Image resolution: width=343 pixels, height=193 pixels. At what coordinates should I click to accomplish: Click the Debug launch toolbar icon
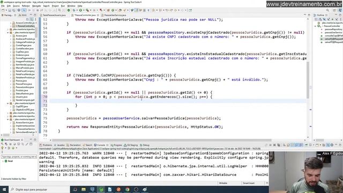point(74,10)
